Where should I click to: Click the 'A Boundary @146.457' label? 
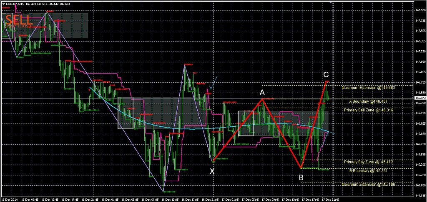point(368,101)
